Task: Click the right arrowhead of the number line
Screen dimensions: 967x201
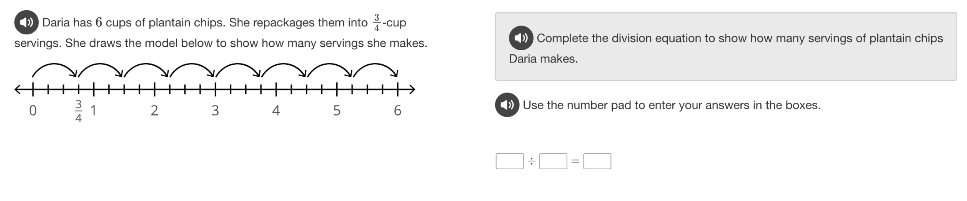Action: point(411,90)
